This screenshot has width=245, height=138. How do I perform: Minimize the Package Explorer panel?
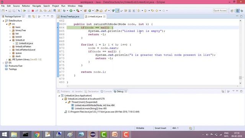48,16
